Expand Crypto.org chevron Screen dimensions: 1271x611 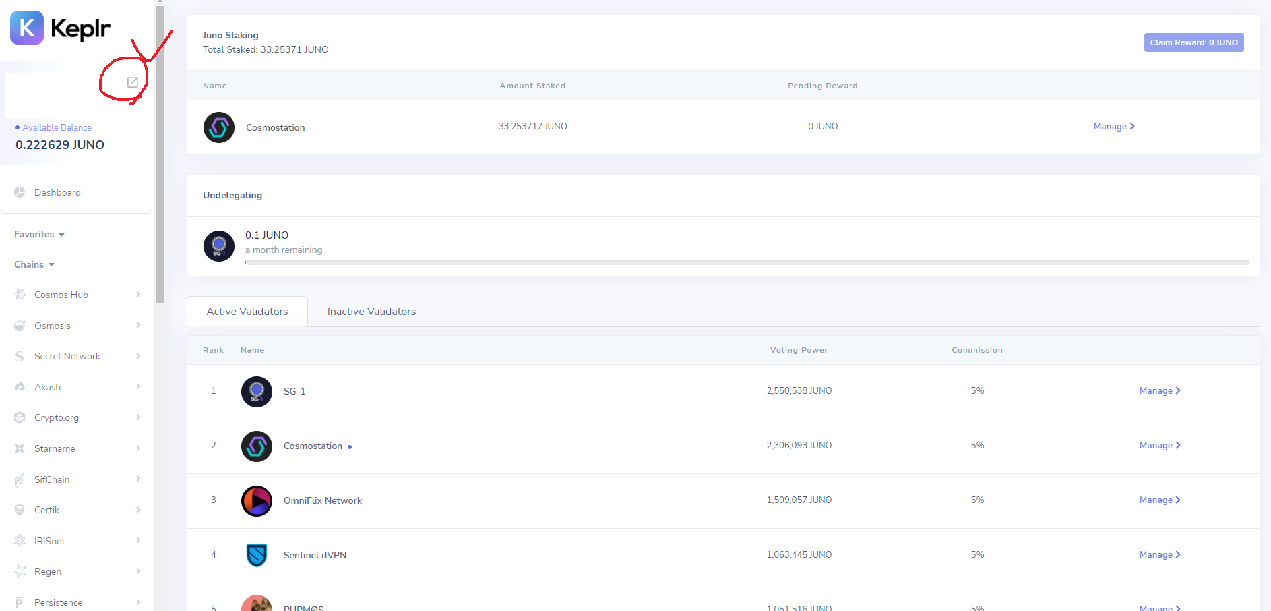(138, 417)
